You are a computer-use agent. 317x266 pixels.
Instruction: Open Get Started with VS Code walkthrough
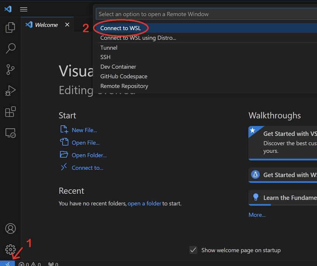click(x=283, y=143)
